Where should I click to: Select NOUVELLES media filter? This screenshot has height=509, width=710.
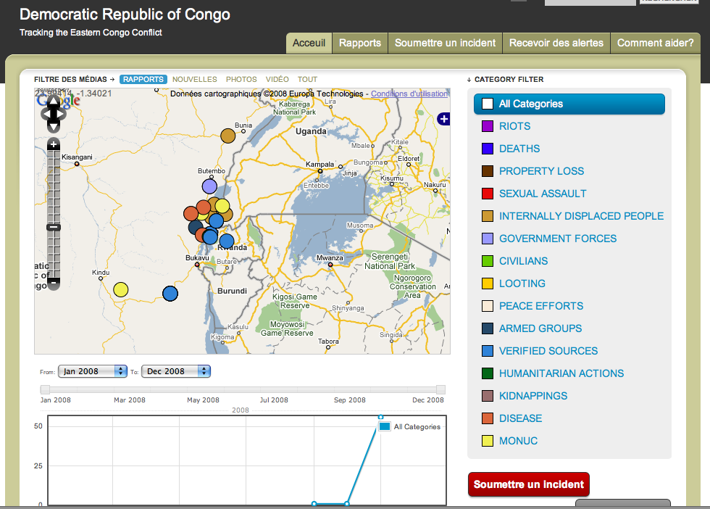195,79
